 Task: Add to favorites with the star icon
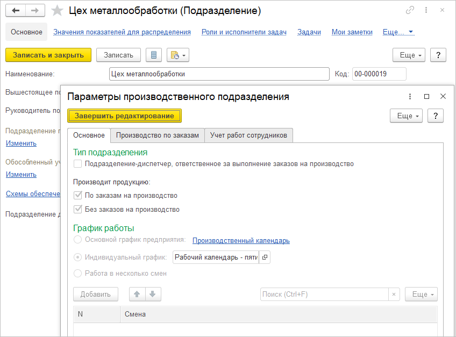[x=57, y=11]
